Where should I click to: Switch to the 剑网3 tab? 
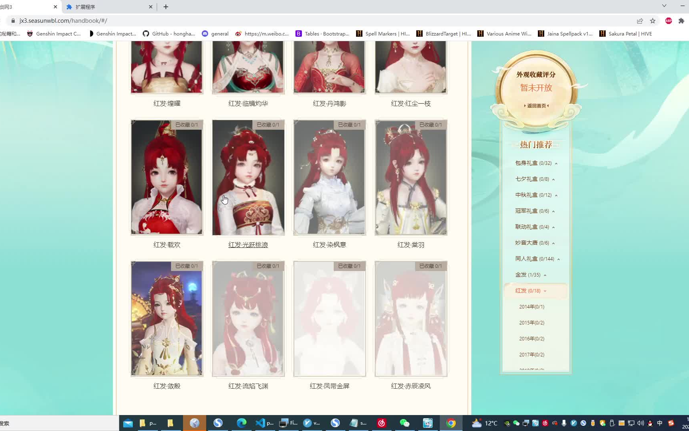pyautogui.click(x=28, y=7)
